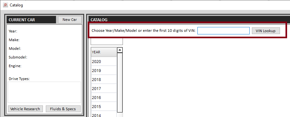Choose 2018 in the year list

[104, 80]
